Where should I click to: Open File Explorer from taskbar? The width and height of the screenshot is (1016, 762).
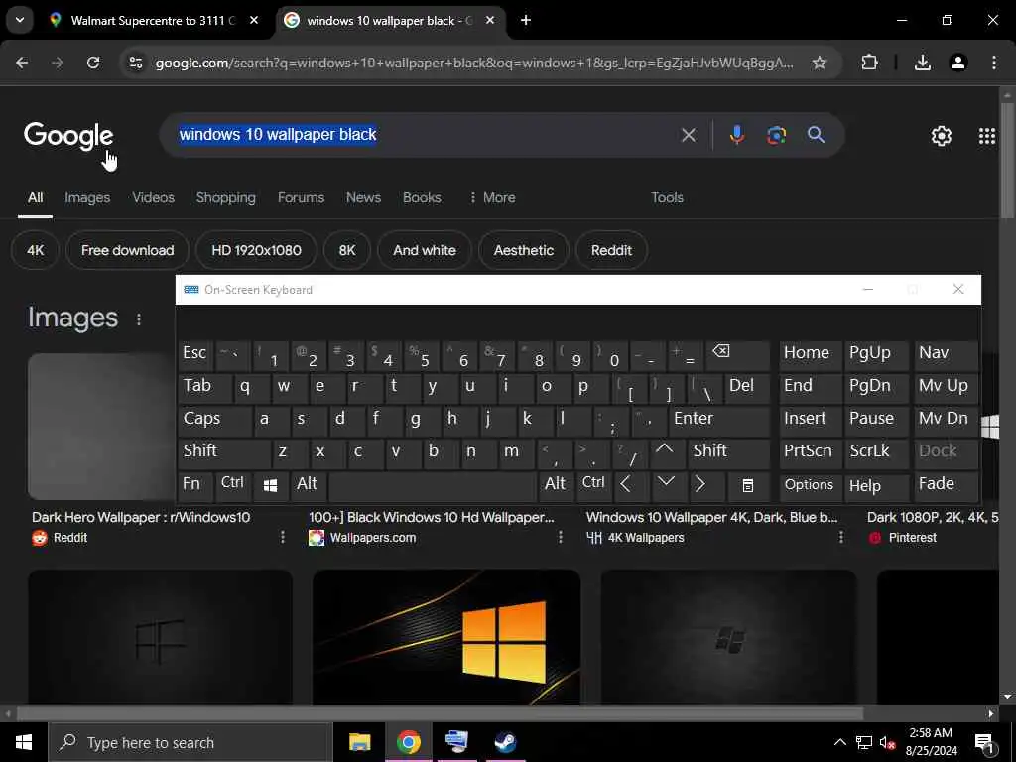click(359, 742)
